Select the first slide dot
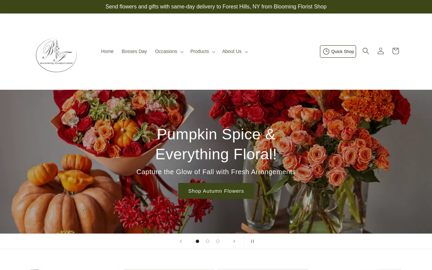 pyautogui.click(x=197, y=241)
